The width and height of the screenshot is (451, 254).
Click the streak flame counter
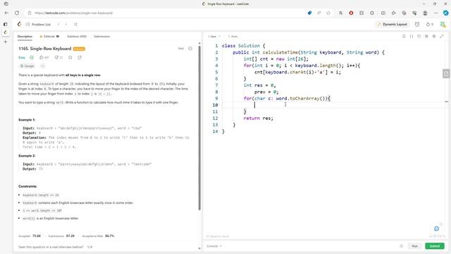tap(429, 25)
